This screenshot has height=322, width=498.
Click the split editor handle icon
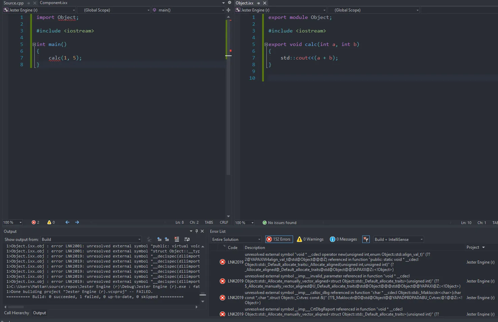pos(228,10)
